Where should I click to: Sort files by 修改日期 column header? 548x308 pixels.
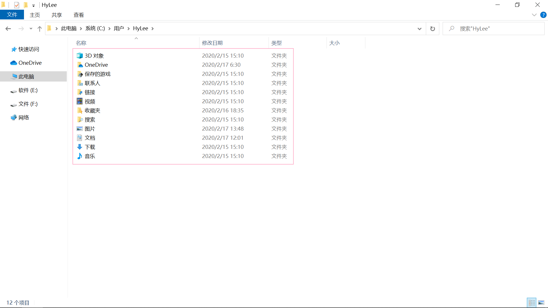(x=212, y=43)
